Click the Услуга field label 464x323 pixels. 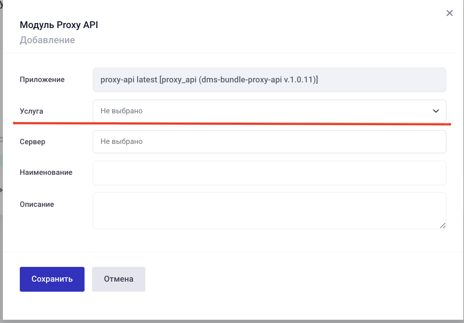(x=31, y=112)
